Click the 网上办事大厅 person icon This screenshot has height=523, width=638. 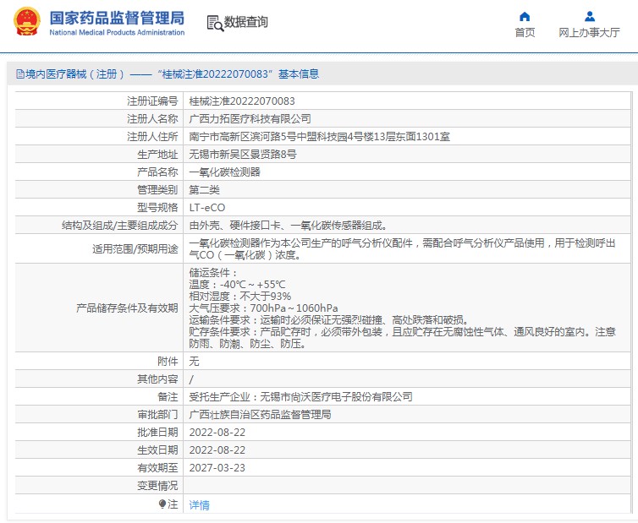click(x=590, y=16)
